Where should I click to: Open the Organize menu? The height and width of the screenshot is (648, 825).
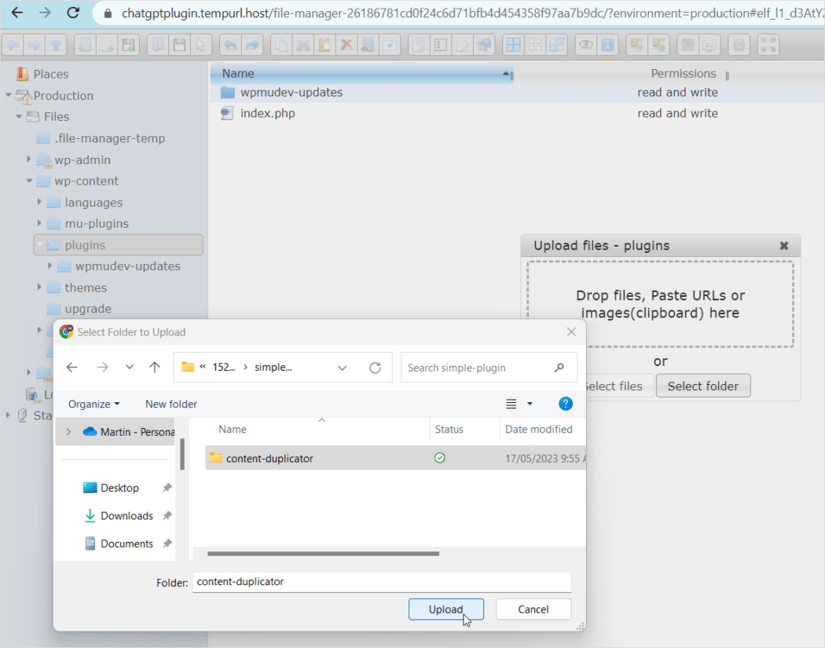[92, 404]
